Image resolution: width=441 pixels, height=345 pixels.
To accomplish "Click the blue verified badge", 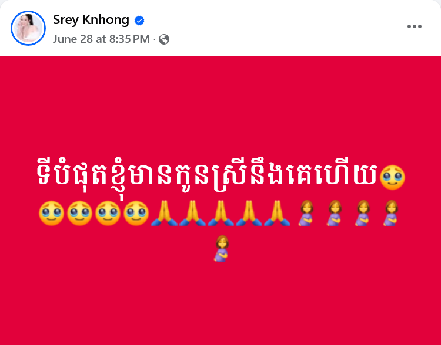I will pyautogui.click(x=139, y=21).
